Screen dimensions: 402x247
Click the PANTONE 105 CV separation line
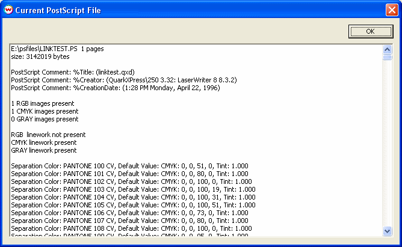coord(133,205)
